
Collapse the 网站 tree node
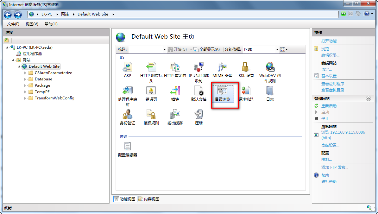pyautogui.click(x=13, y=60)
